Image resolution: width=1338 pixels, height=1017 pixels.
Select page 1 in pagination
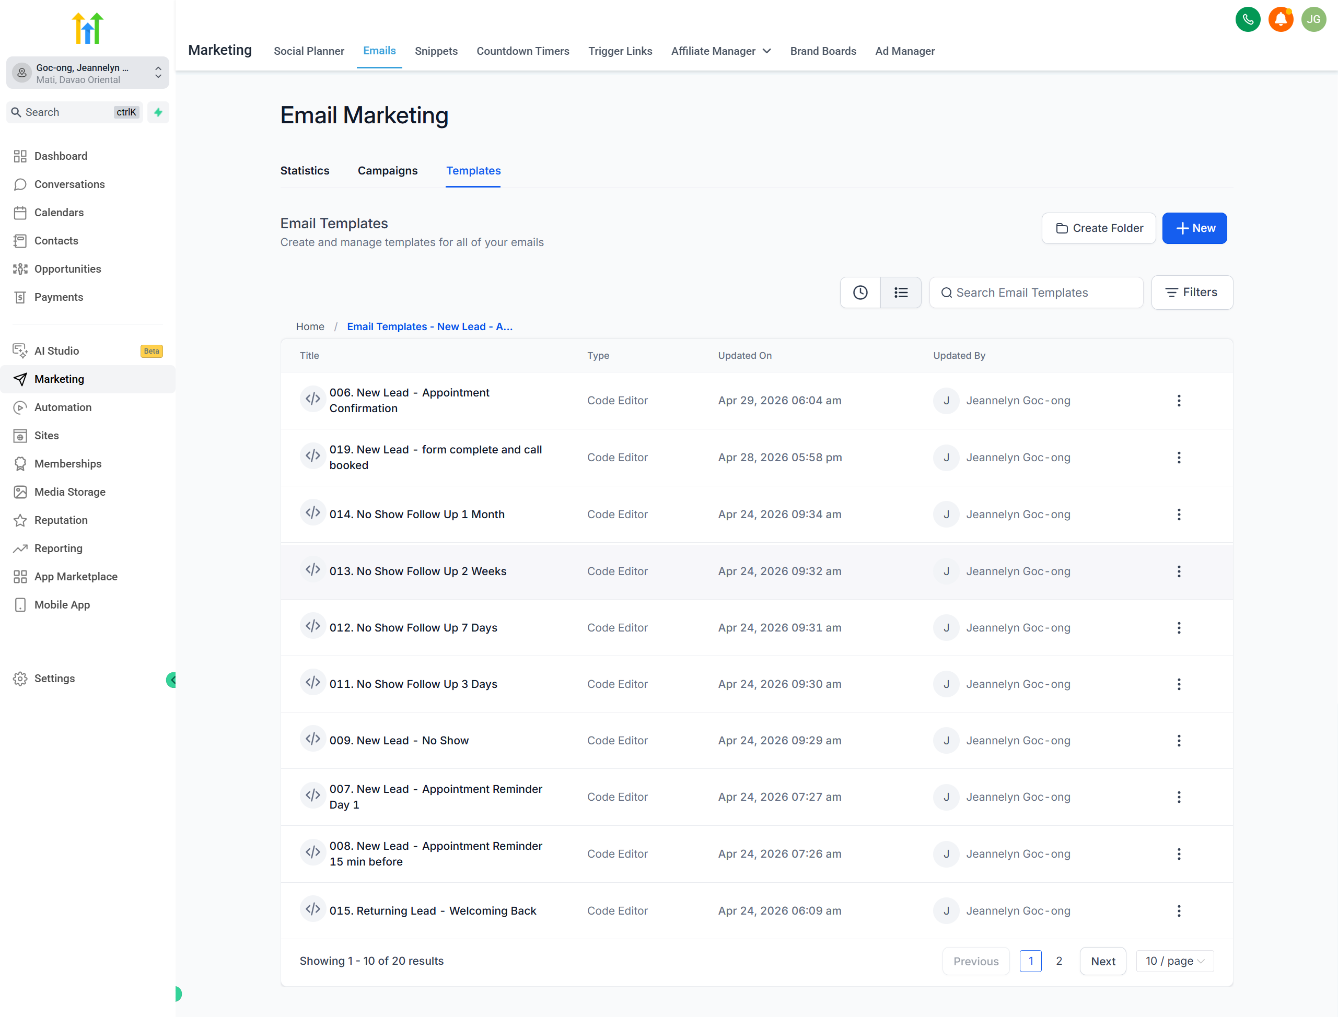1030,961
